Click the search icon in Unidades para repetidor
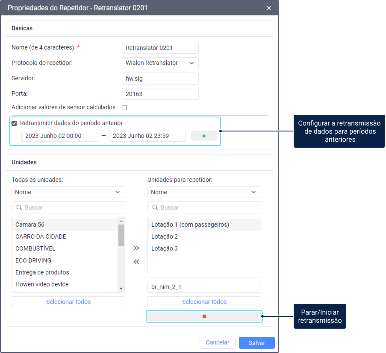The image size is (386, 353). coord(155,207)
